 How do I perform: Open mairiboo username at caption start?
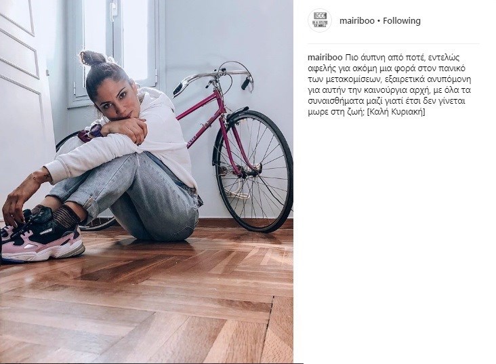[x=325, y=58]
